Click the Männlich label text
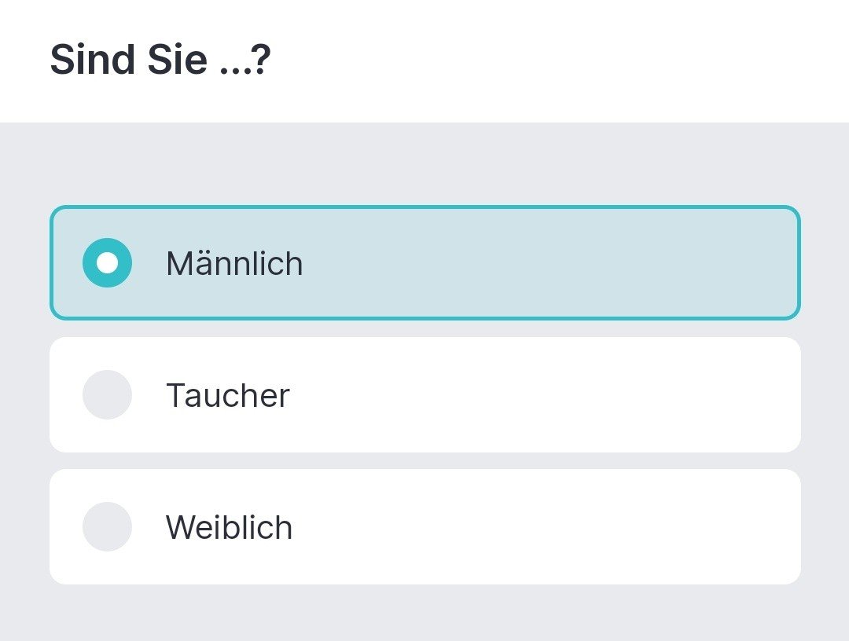 point(234,263)
